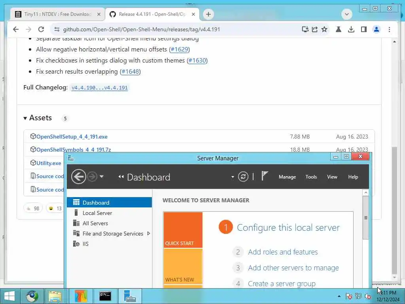This screenshot has width=405, height=304.
Task: Click WHAT'S NEW tile
Action: pyautogui.click(x=183, y=266)
